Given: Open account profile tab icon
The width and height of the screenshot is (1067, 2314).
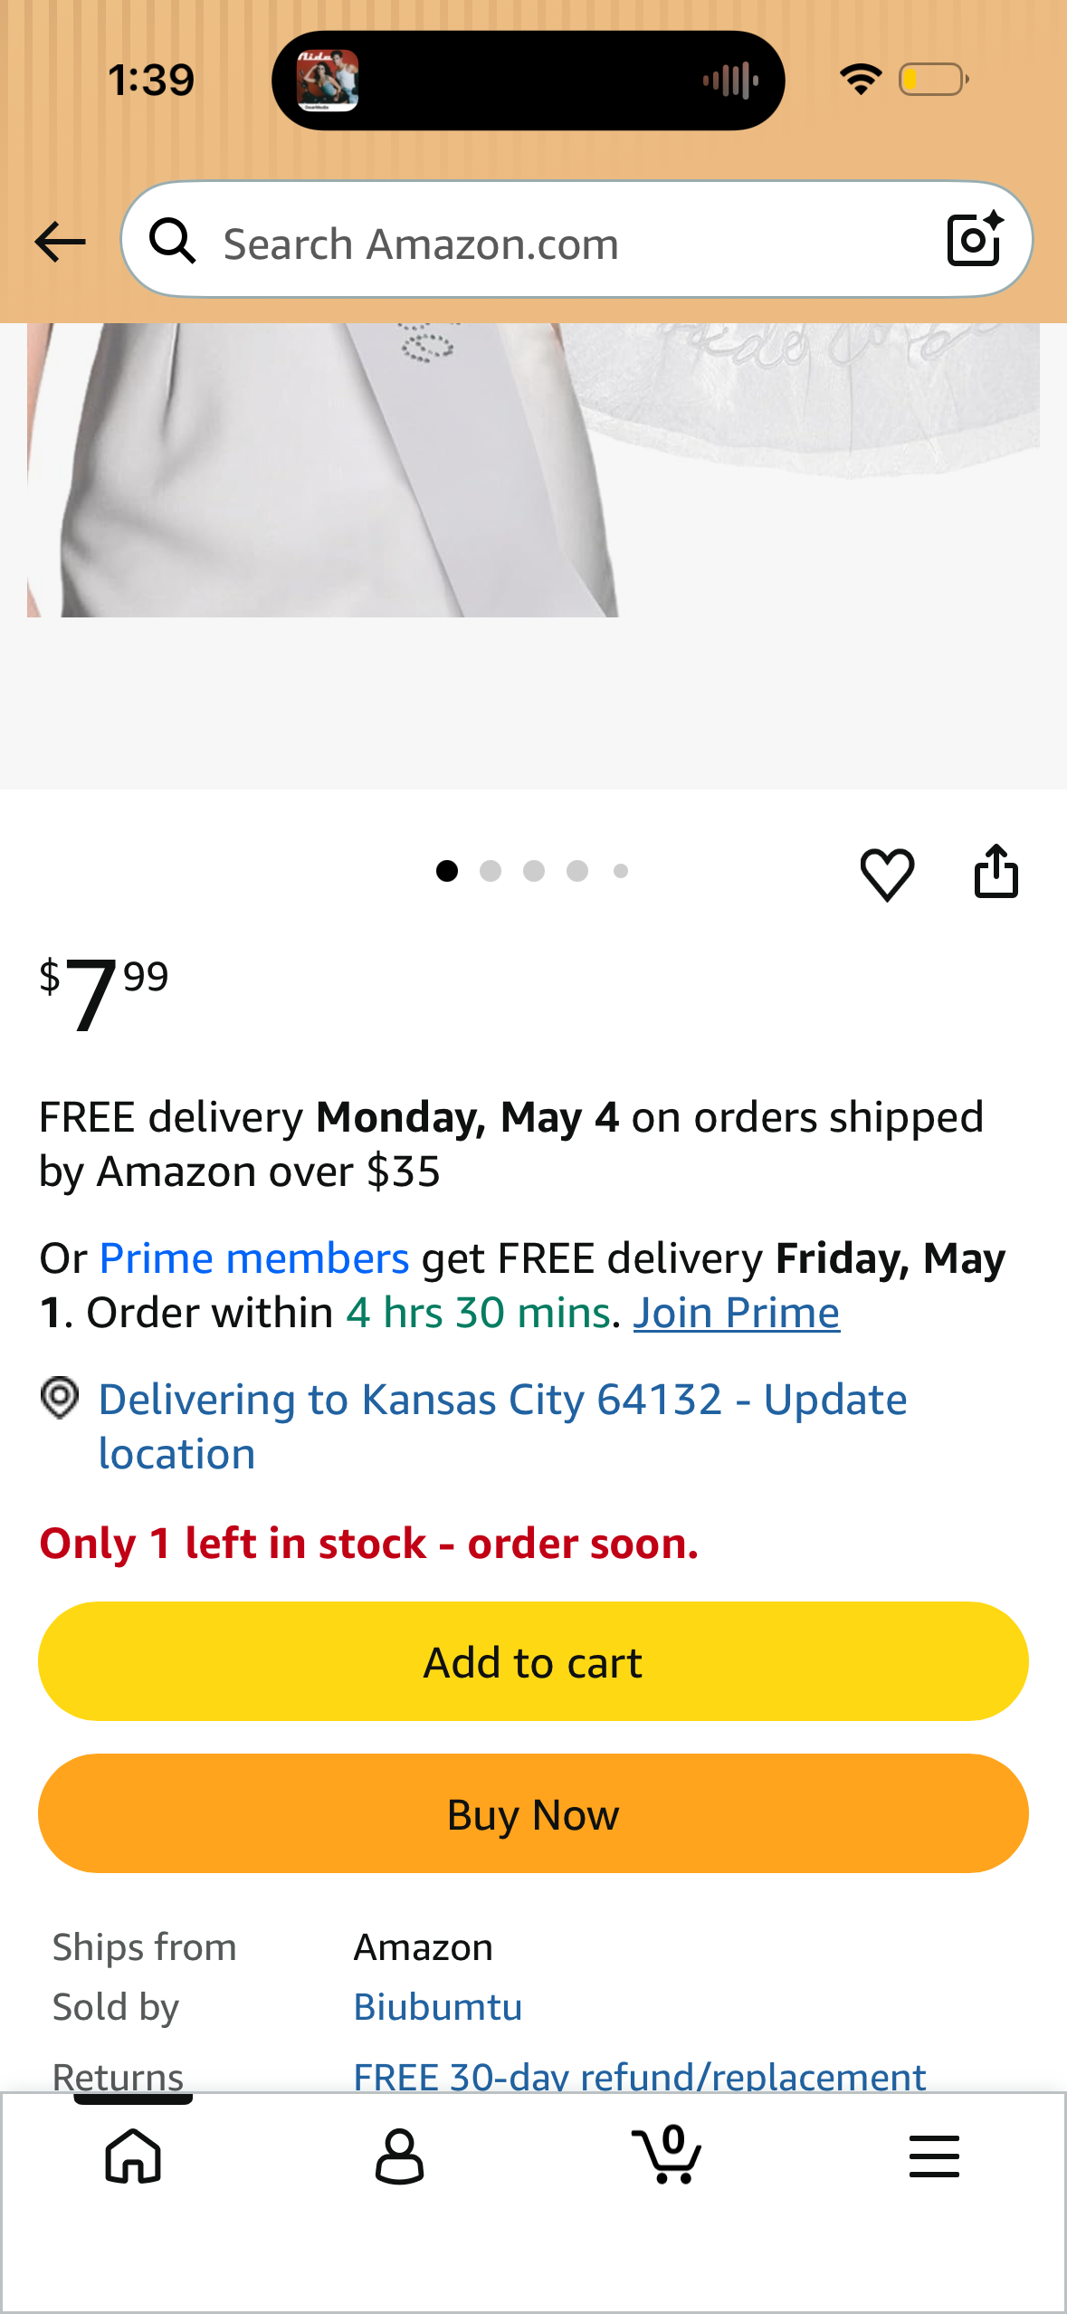Looking at the screenshot, I should point(399,2156).
